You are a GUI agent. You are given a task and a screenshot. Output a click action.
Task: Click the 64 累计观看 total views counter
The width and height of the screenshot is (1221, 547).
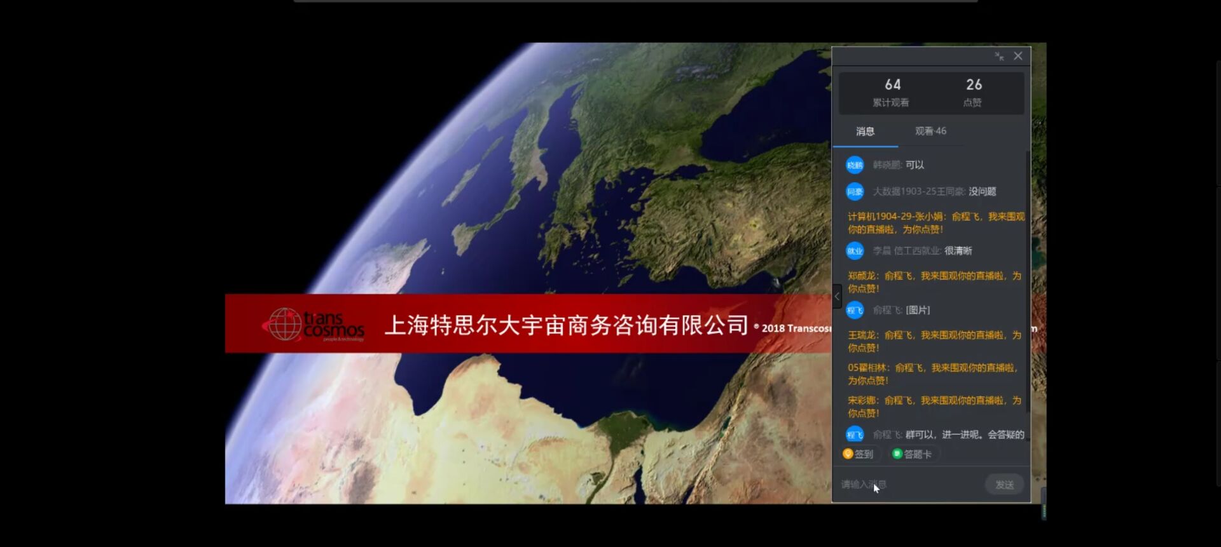point(892,92)
